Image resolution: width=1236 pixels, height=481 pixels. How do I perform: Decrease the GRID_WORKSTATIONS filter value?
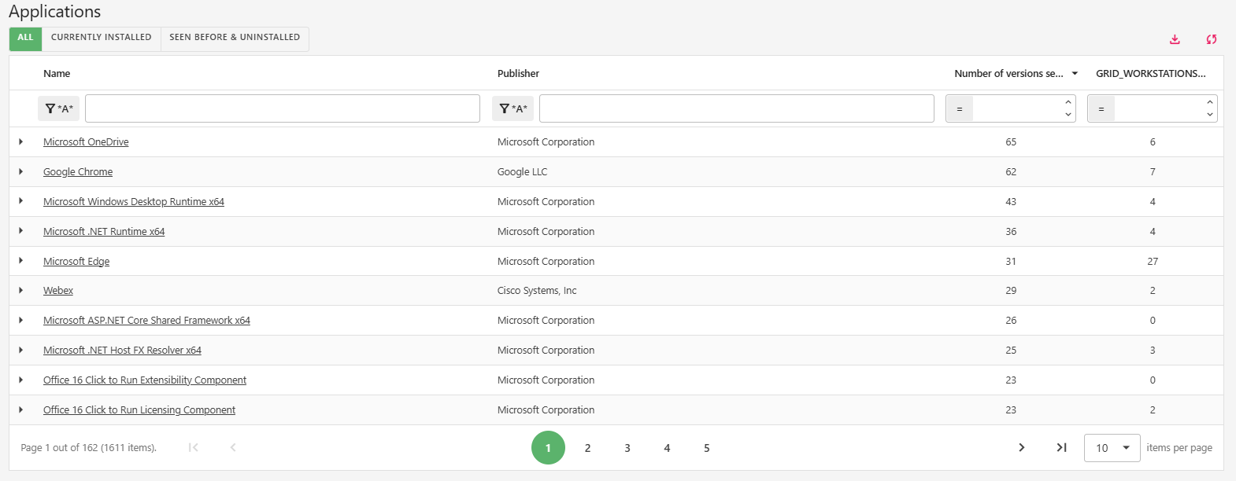click(1210, 115)
